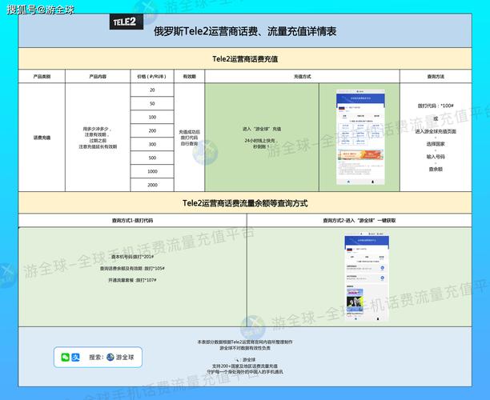The height and width of the screenshot is (400, 490).
Task: Click the 产品内容 column header
Action: tap(98, 76)
